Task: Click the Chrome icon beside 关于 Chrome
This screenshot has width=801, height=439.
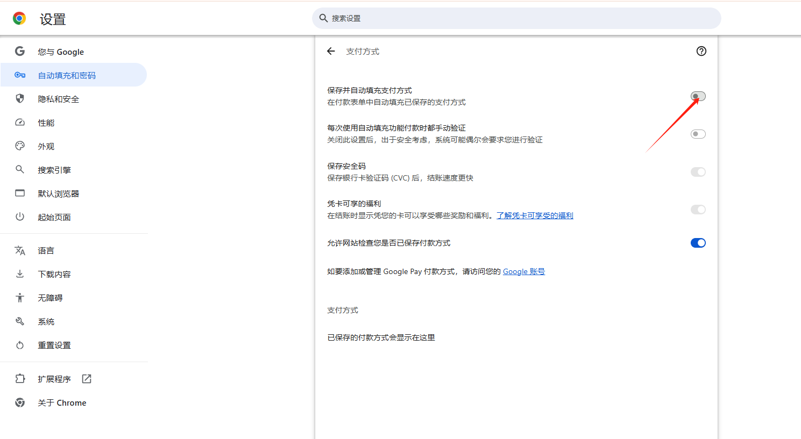Action: 20,402
